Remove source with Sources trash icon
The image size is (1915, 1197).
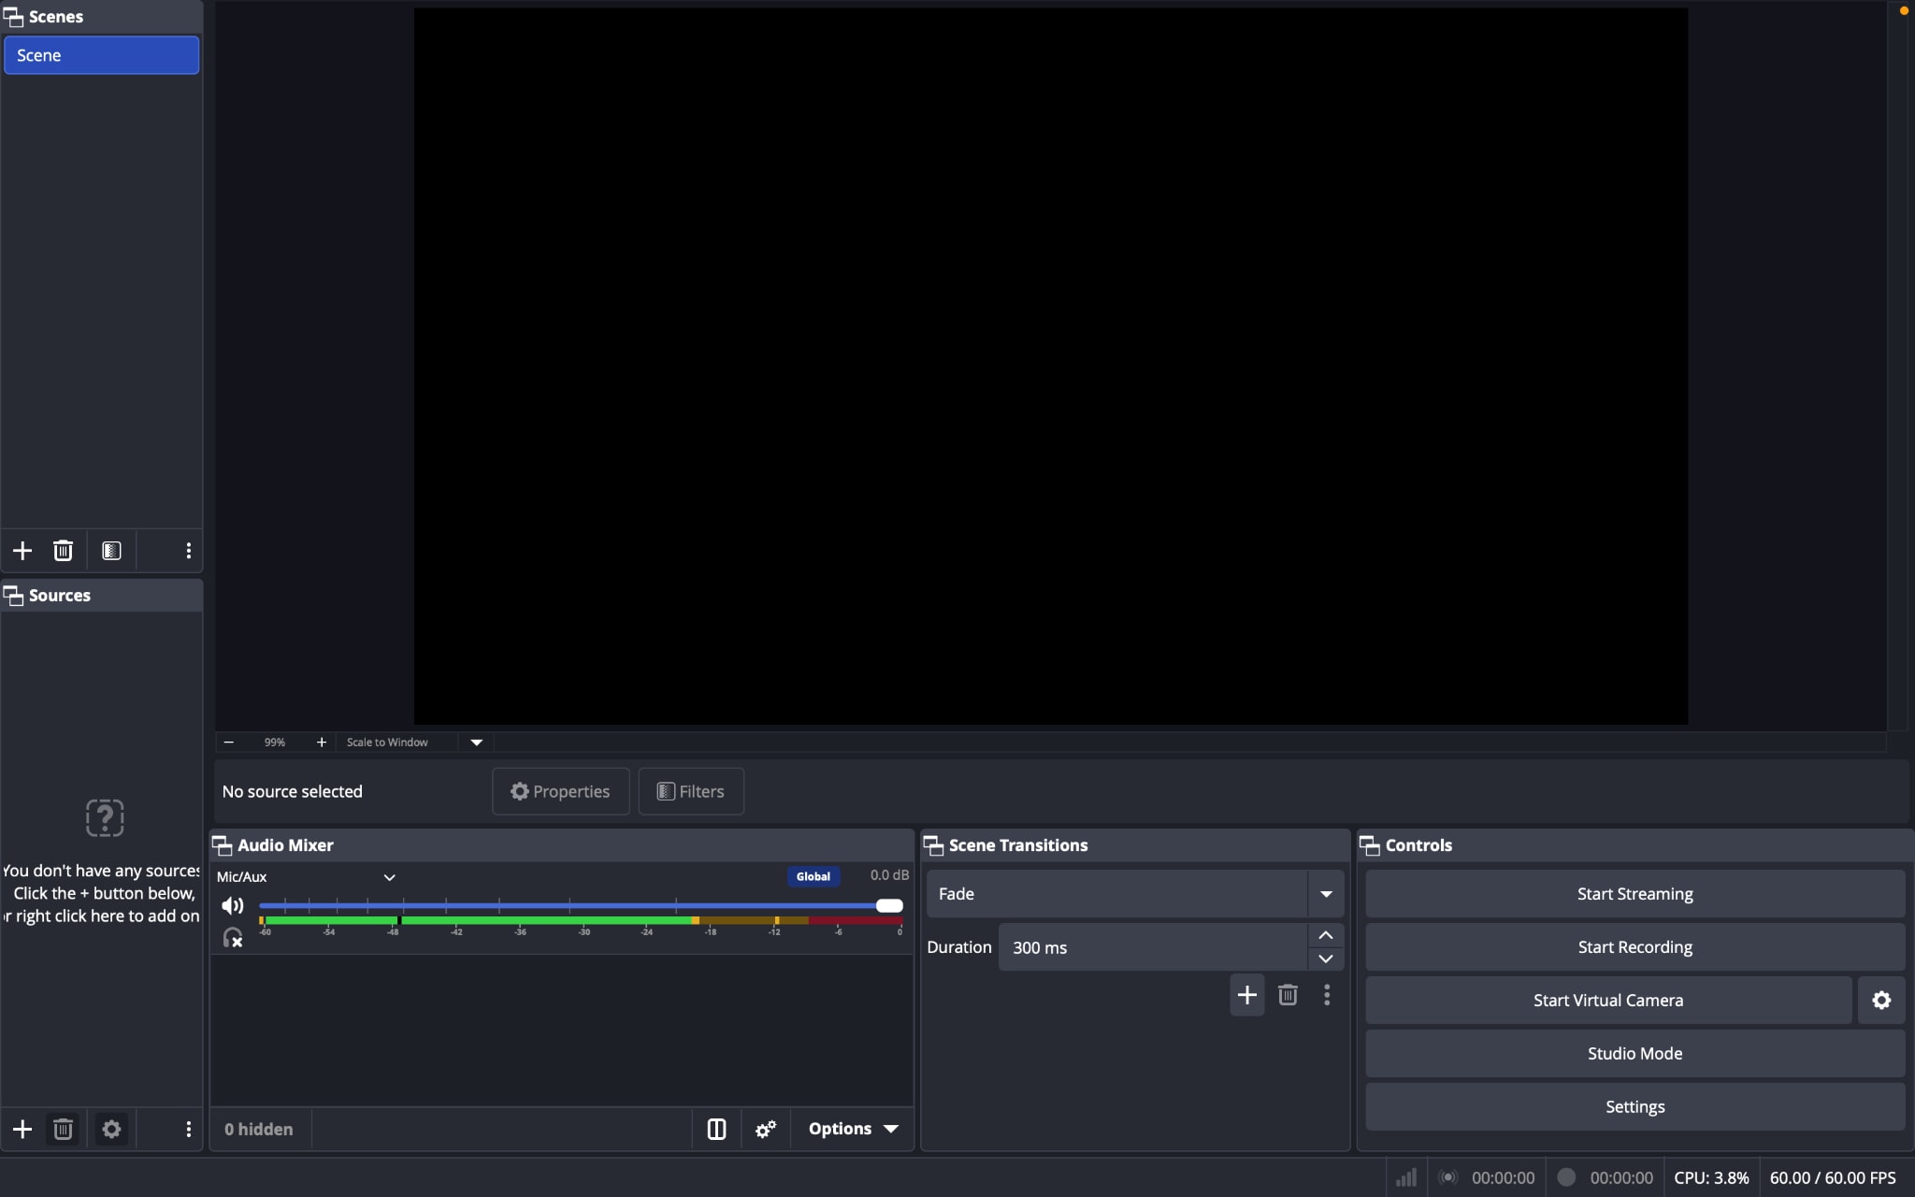coord(63,1129)
